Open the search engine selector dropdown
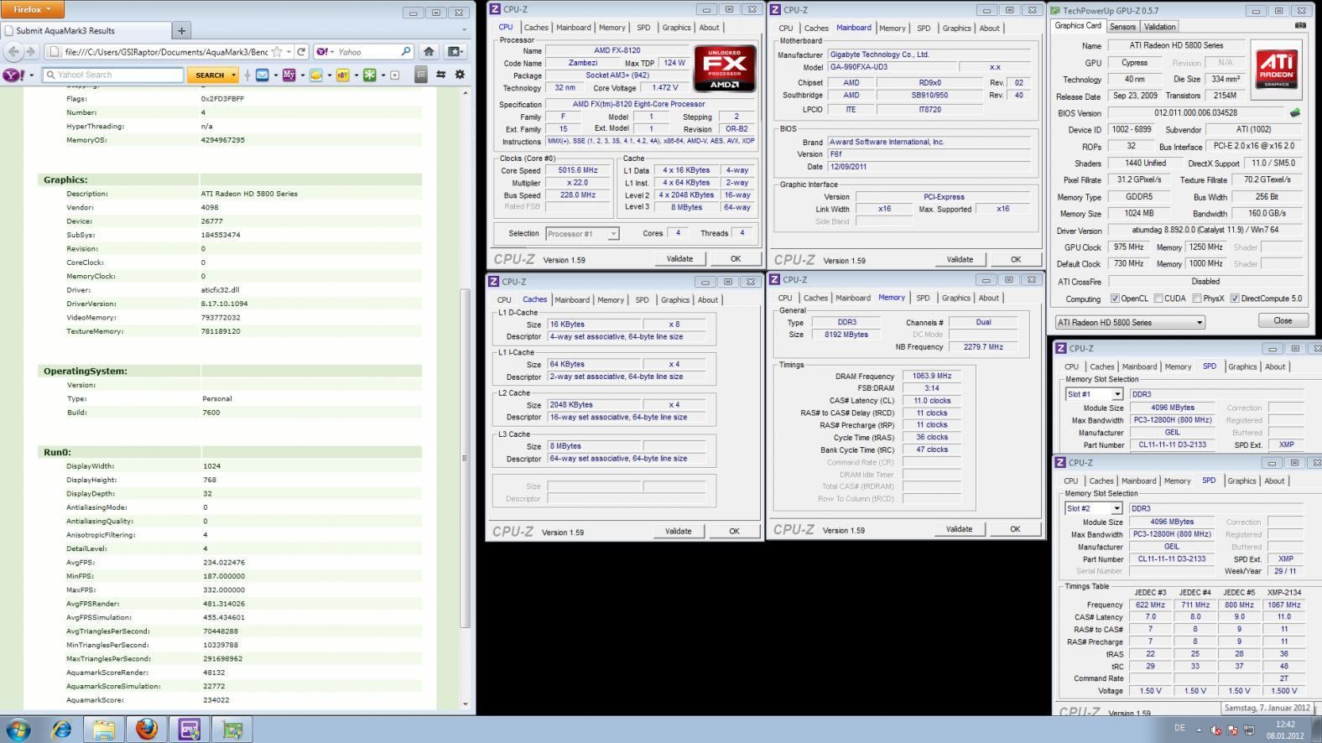This screenshot has width=1322, height=743. tap(325, 51)
